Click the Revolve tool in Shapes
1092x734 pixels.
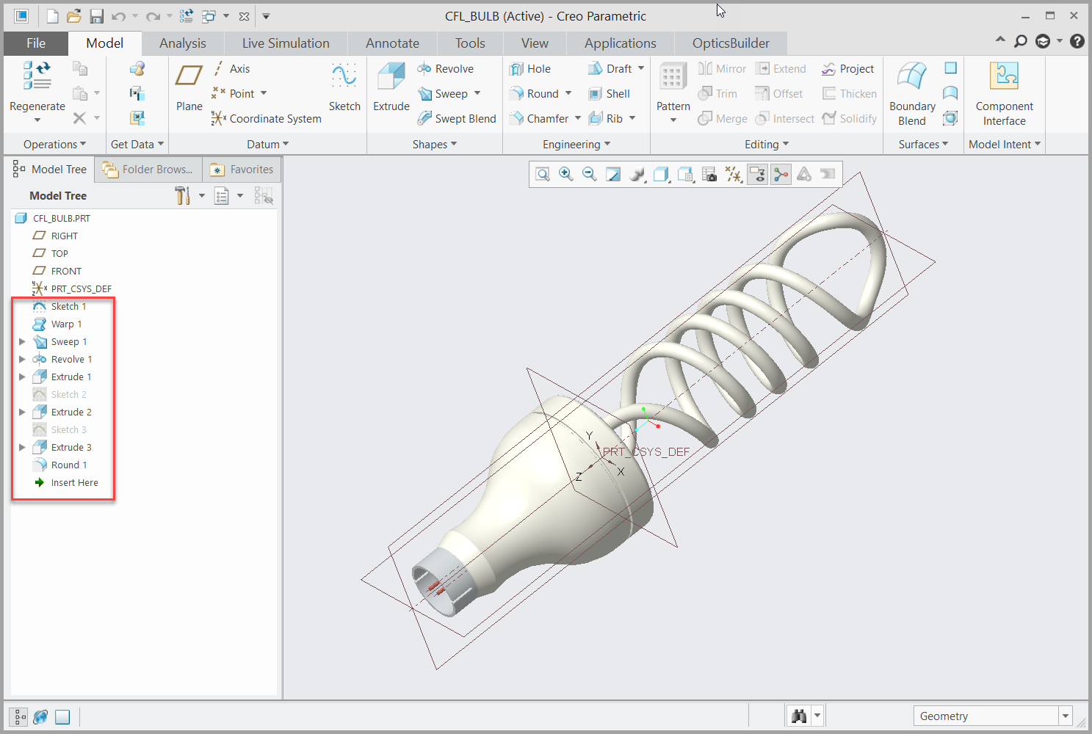(x=446, y=68)
